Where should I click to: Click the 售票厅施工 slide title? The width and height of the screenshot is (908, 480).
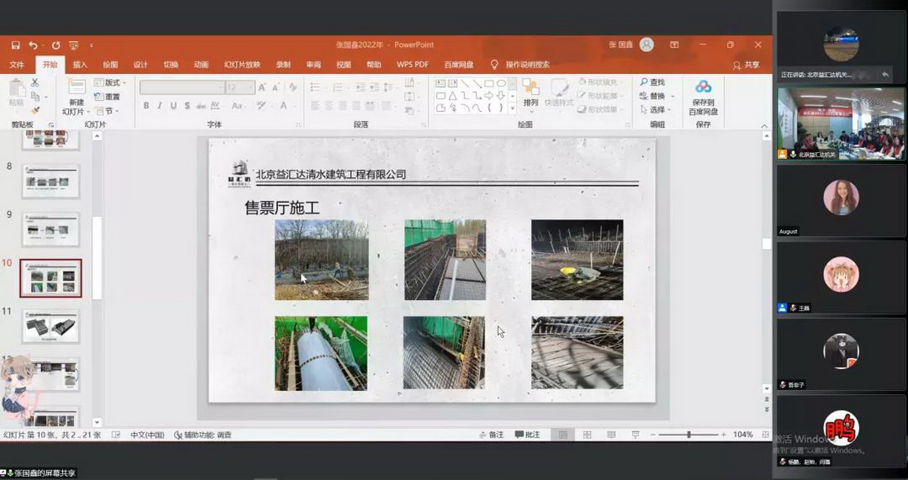(282, 208)
